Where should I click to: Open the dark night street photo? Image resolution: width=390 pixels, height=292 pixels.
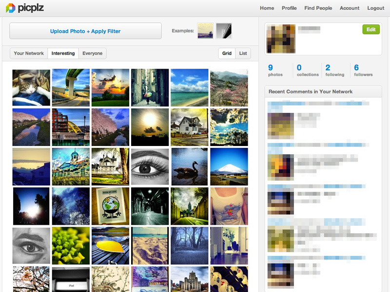coord(150,206)
